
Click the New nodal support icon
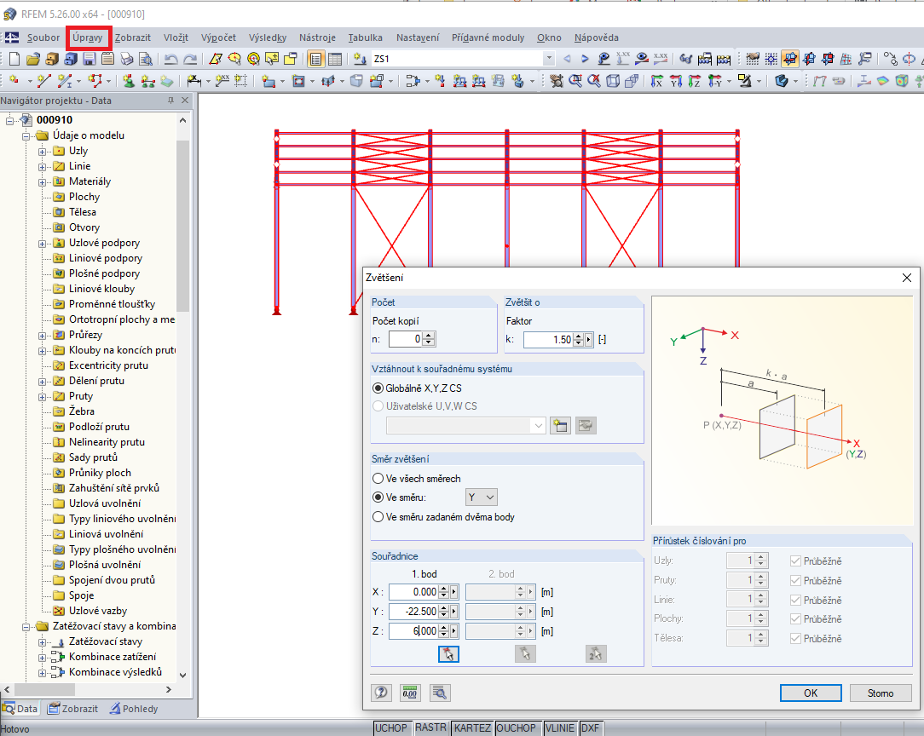click(x=129, y=81)
